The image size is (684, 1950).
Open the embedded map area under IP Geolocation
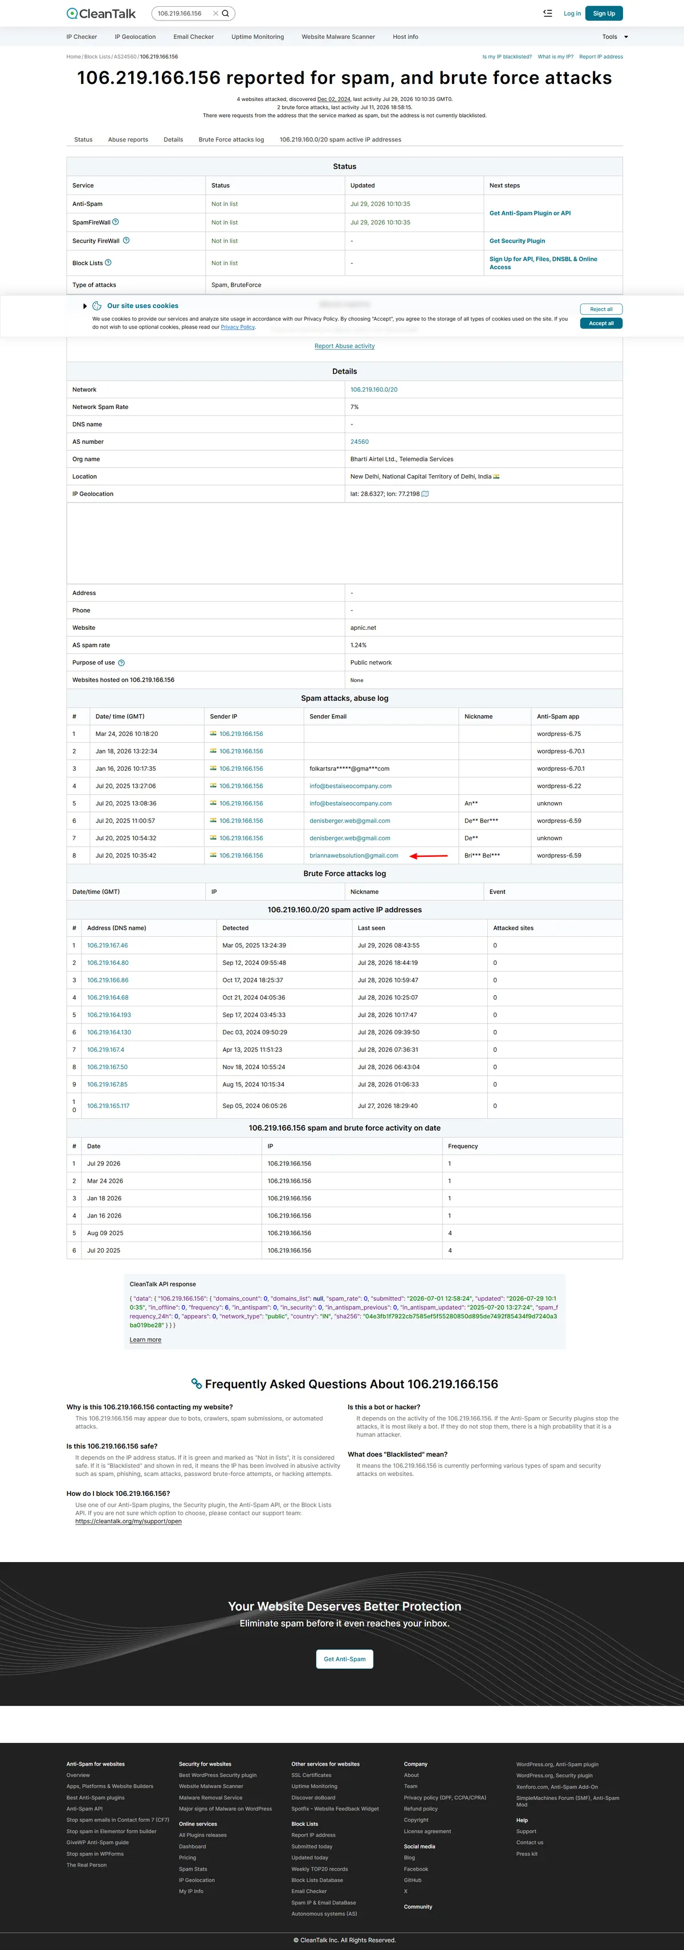click(x=344, y=544)
